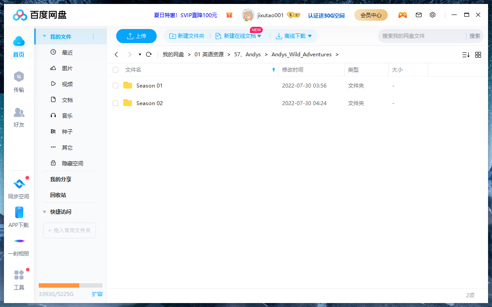Click 认证送50G空间 link
The height and width of the screenshot is (307, 492).
(327, 15)
